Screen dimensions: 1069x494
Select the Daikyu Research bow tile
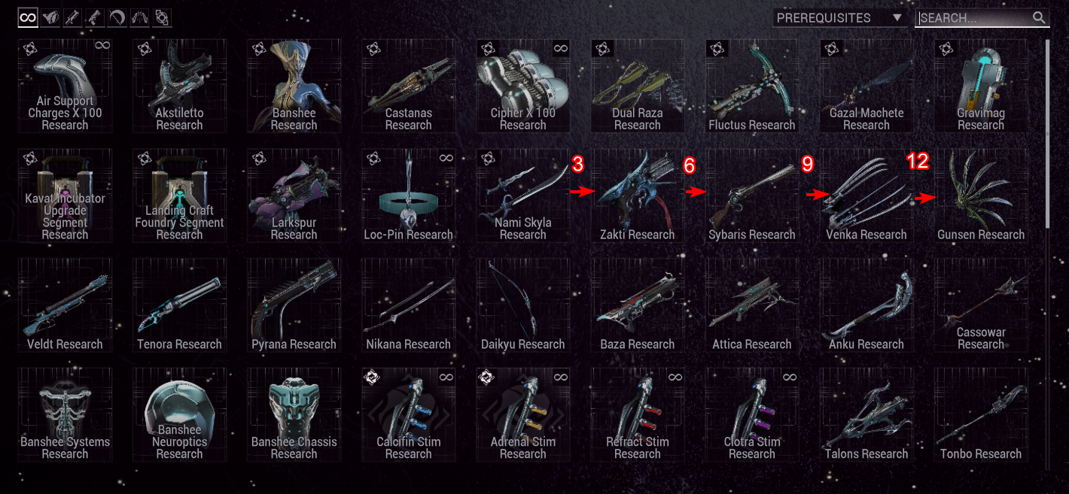coord(522,305)
